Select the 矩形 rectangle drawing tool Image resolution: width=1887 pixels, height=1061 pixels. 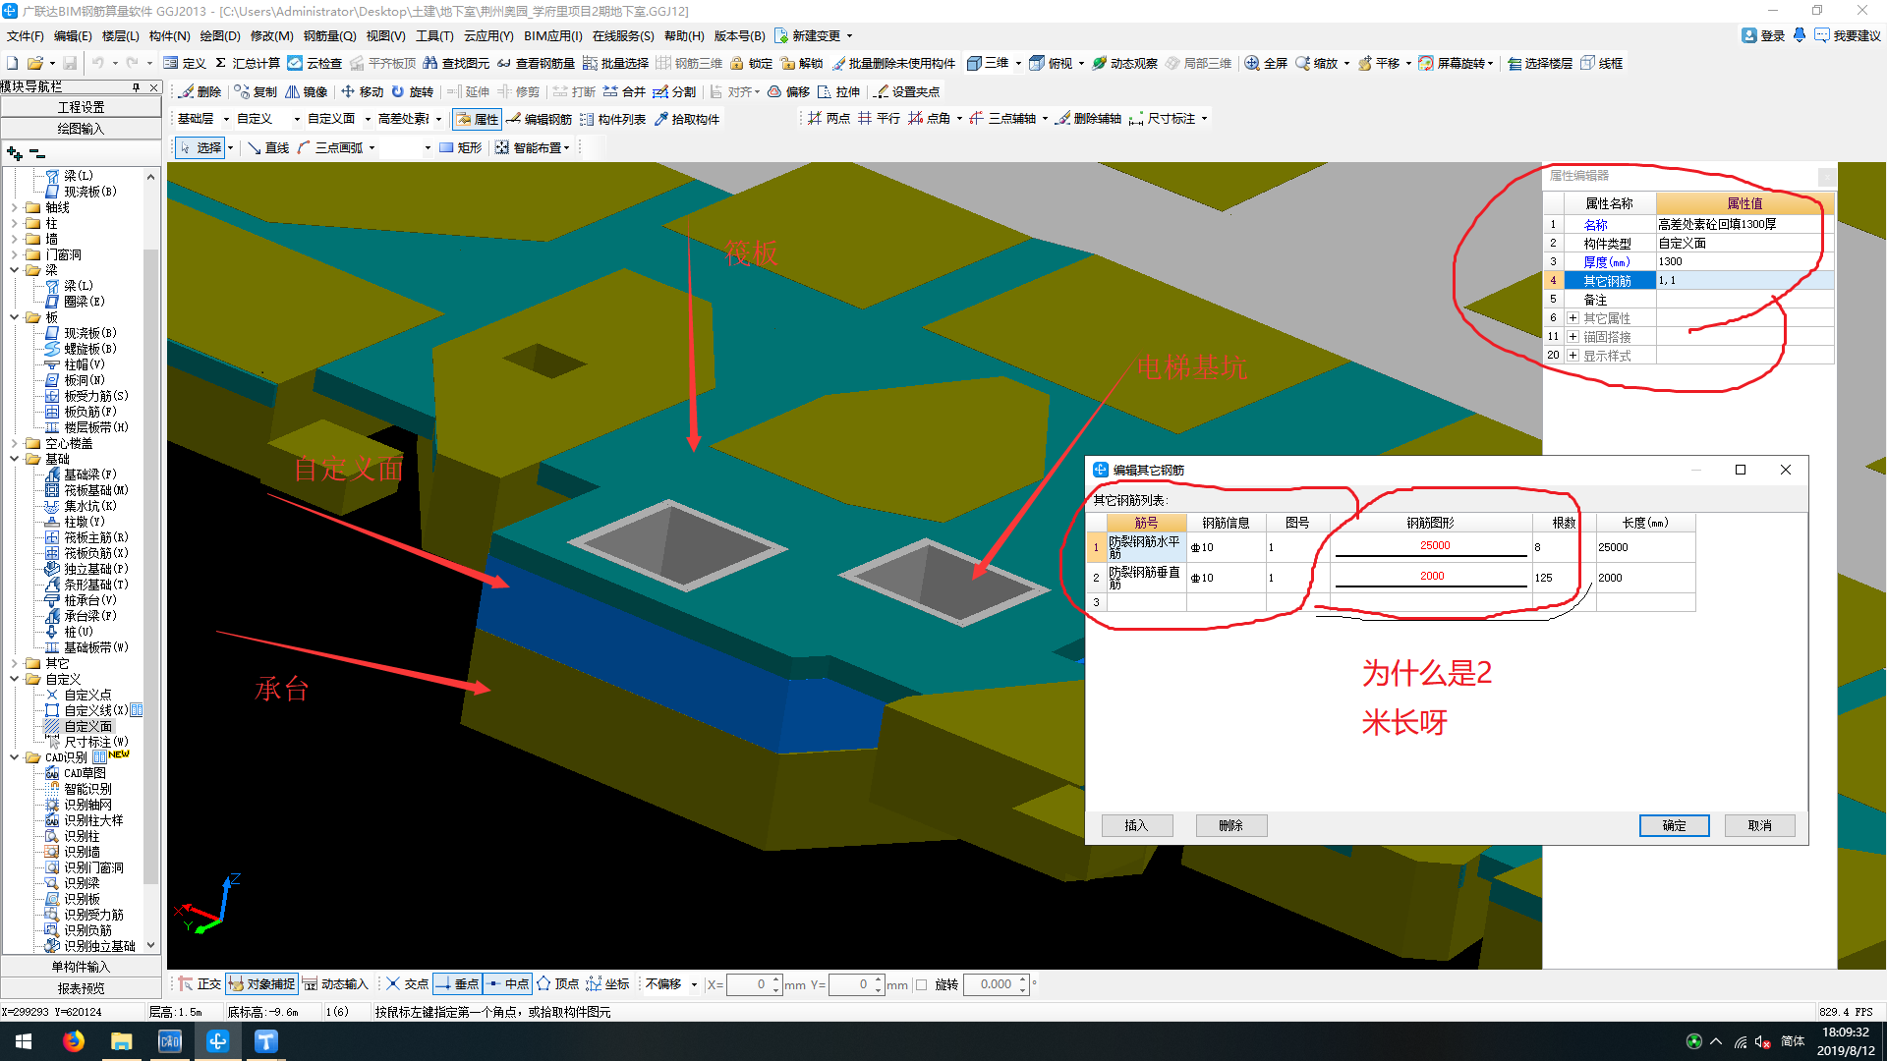coord(461,147)
